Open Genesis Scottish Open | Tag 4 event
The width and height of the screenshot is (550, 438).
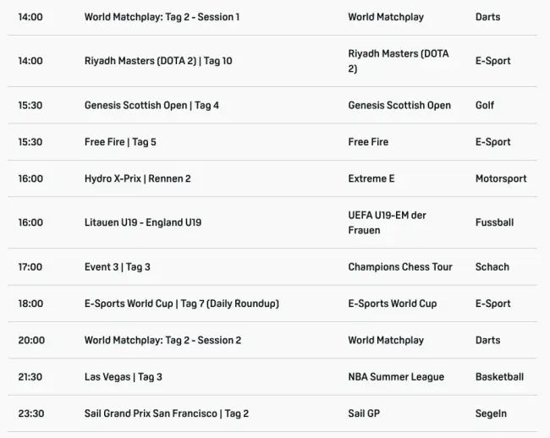[x=151, y=106]
